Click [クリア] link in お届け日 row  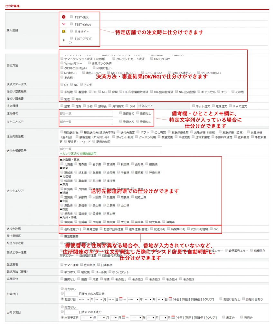[x=209, y=299]
